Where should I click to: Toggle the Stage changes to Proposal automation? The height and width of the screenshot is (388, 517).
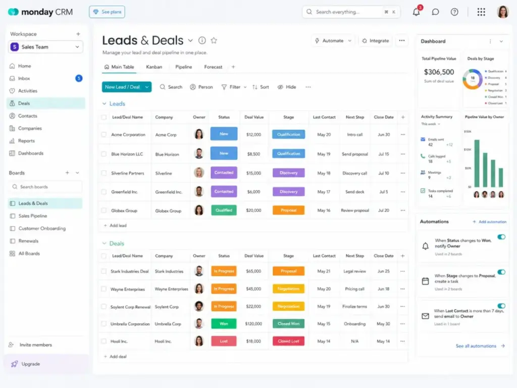(501, 272)
